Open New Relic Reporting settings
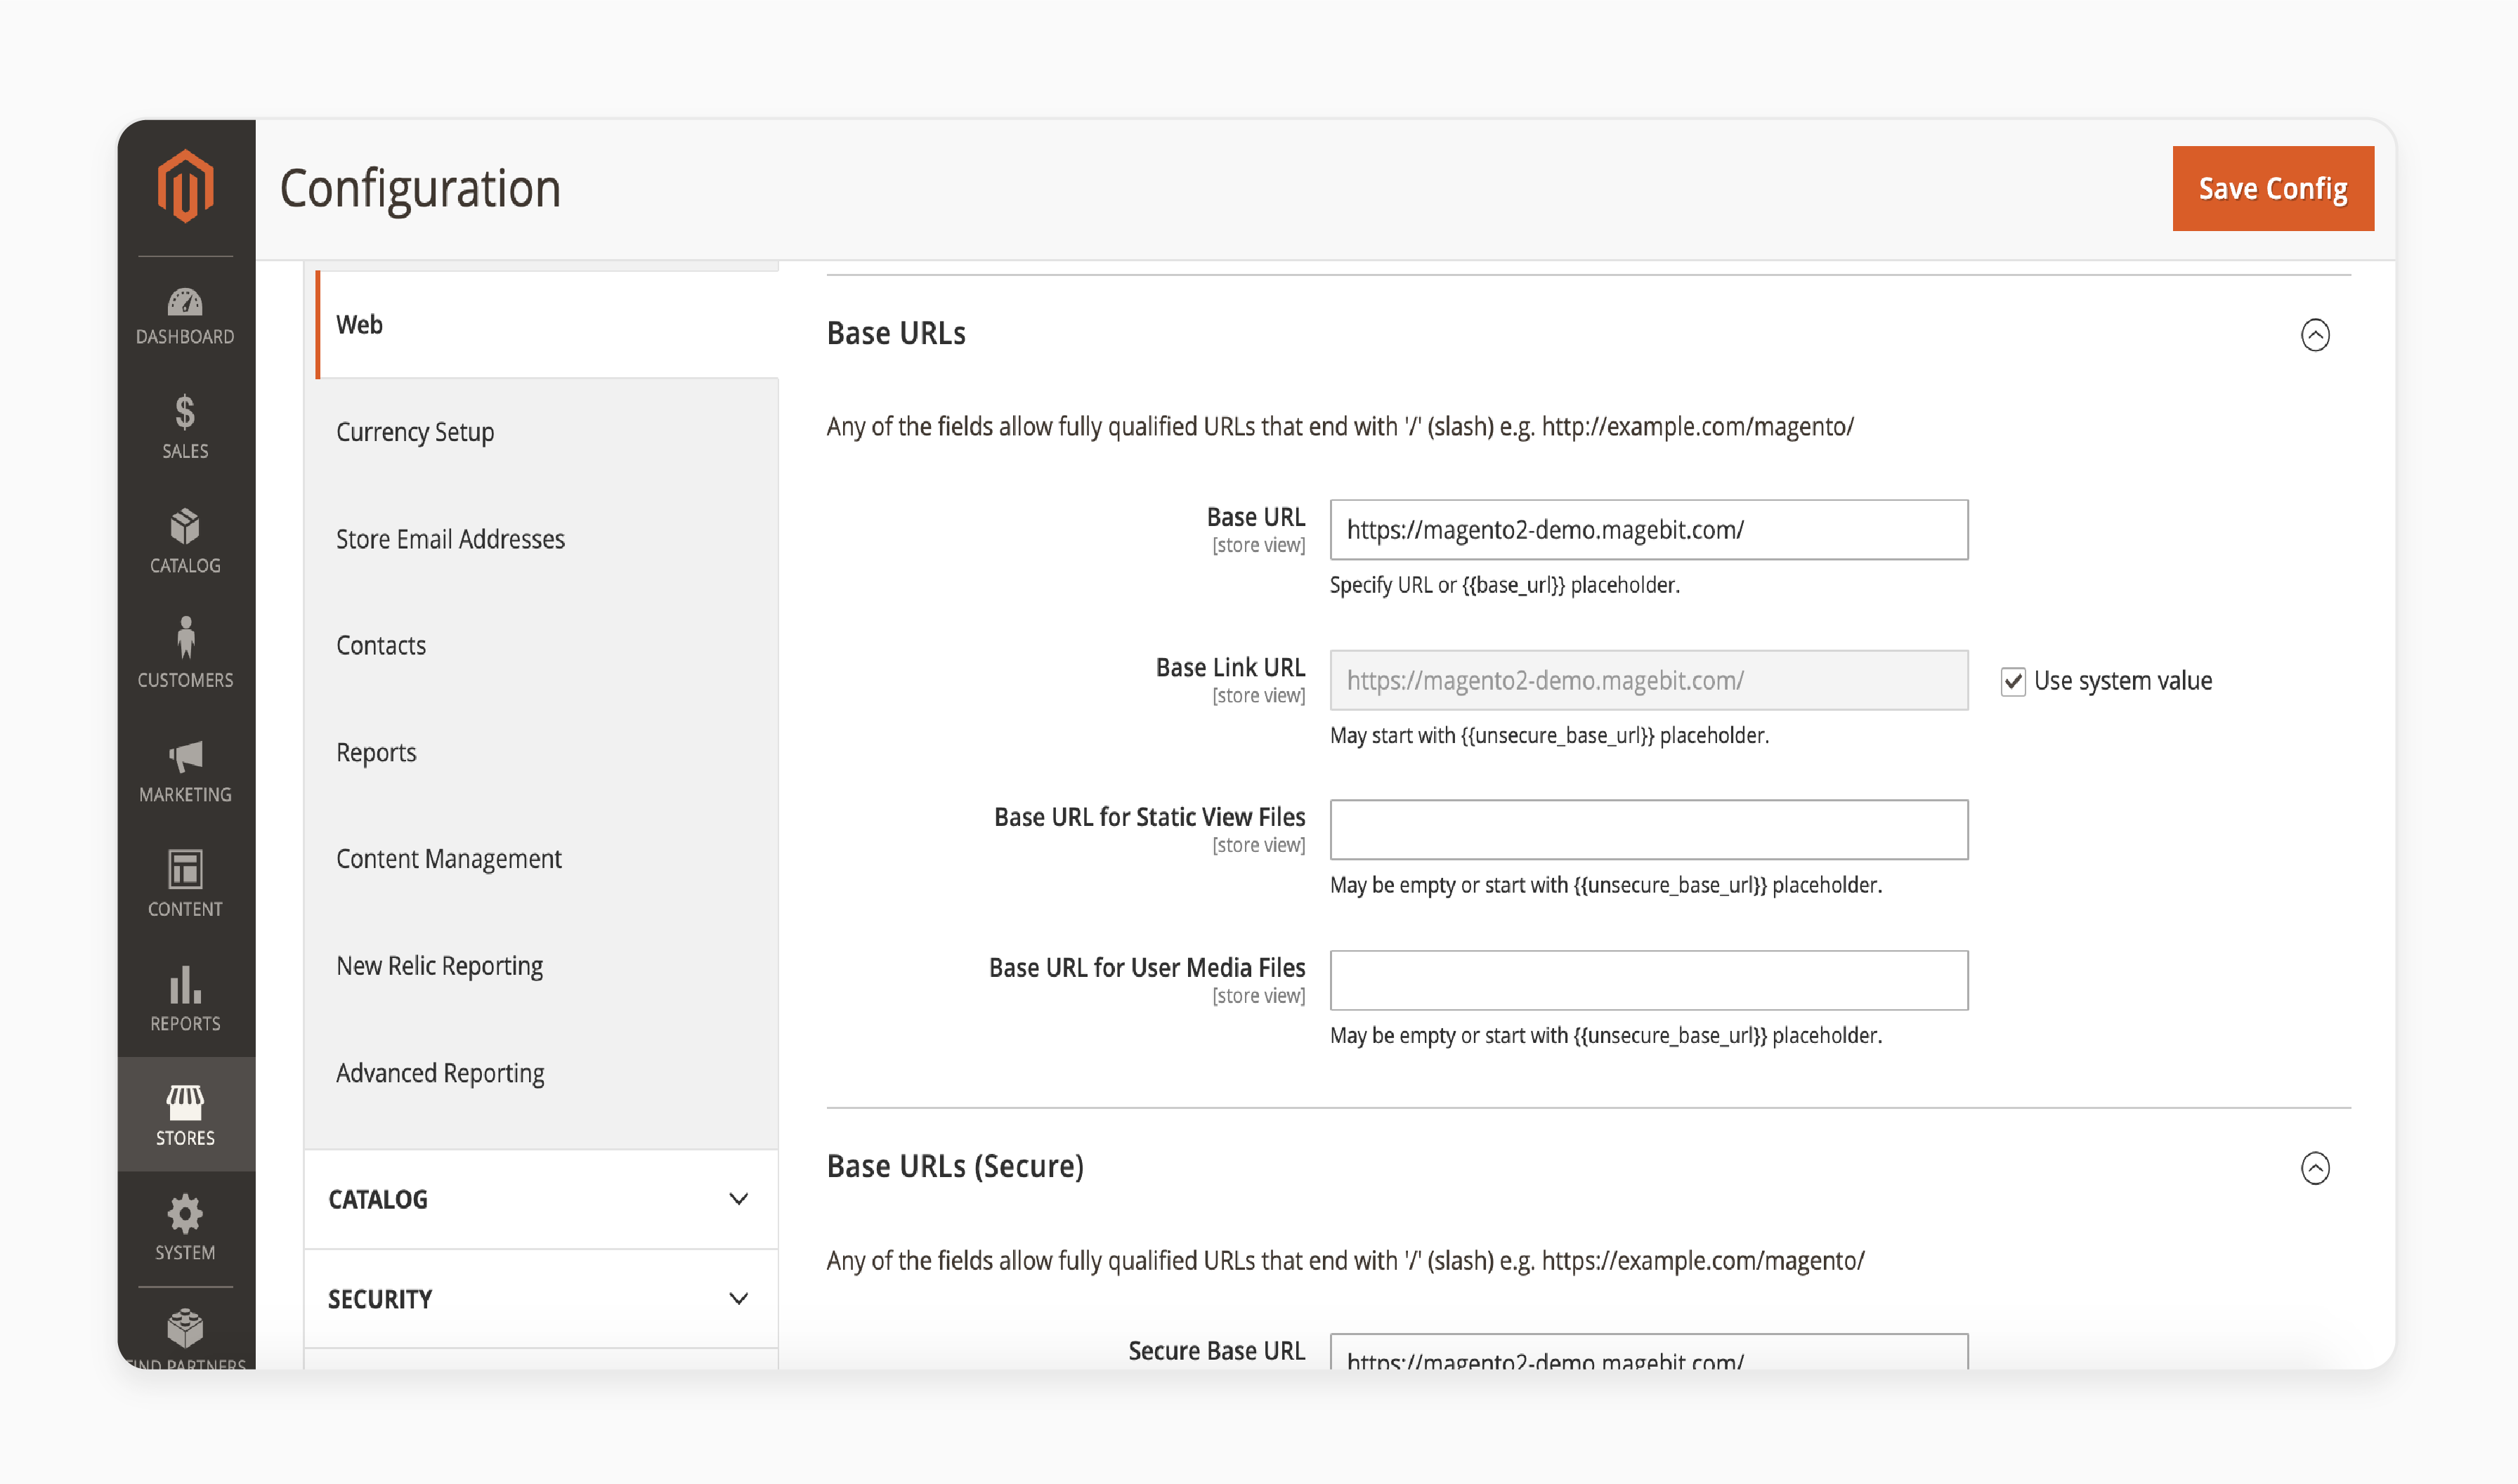Screen dimensions: 2518x1484 tap(439, 966)
